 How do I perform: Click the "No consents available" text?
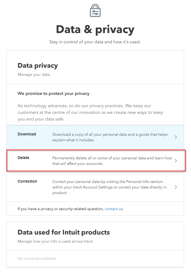click(x=37, y=258)
